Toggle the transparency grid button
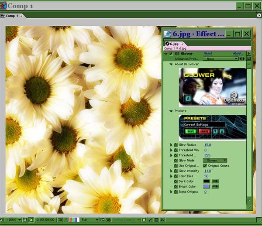The width and height of the screenshot is (262, 226). (108, 219)
